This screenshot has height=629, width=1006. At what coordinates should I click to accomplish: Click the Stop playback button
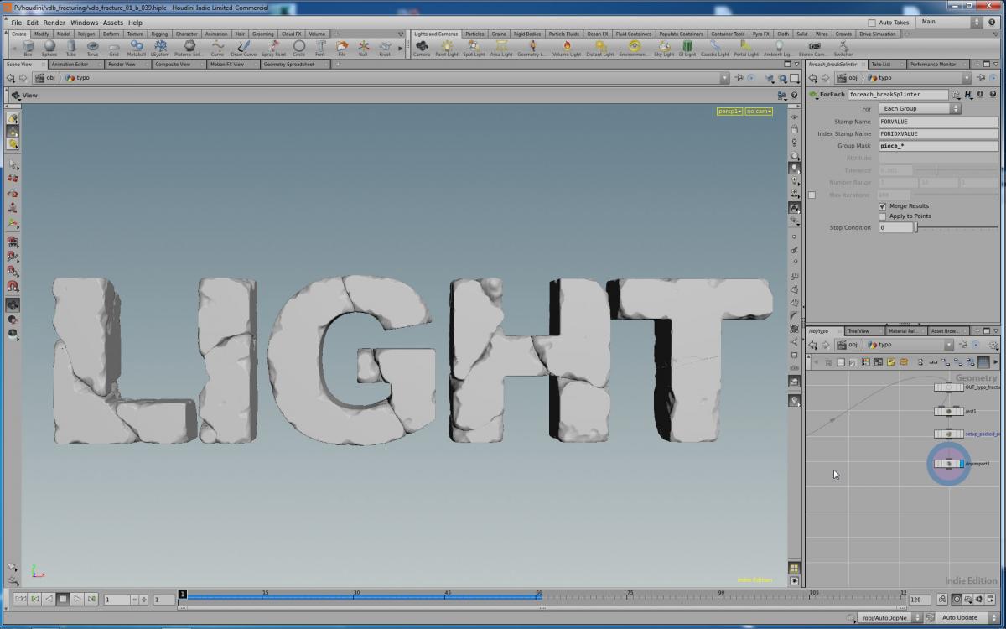(63, 600)
